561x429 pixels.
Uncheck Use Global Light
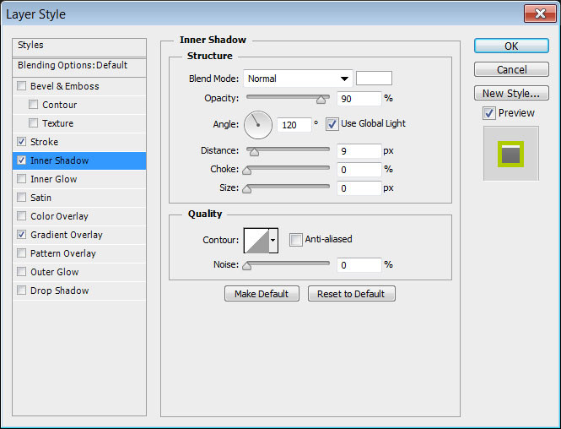point(332,123)
